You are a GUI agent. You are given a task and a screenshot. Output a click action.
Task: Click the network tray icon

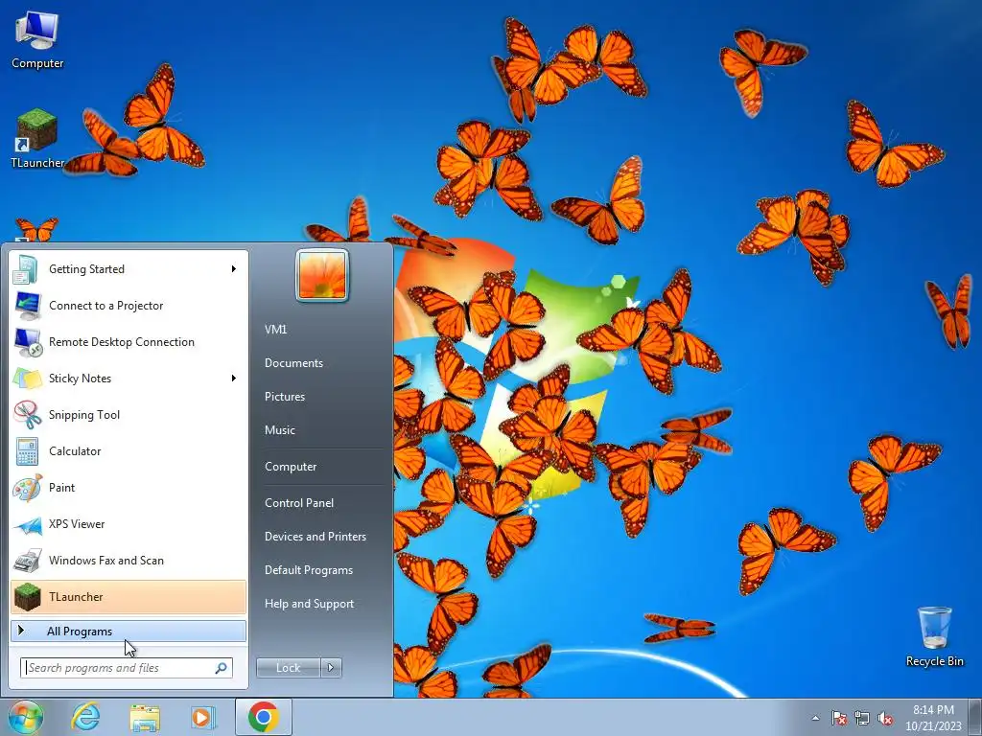pos(862,718)
